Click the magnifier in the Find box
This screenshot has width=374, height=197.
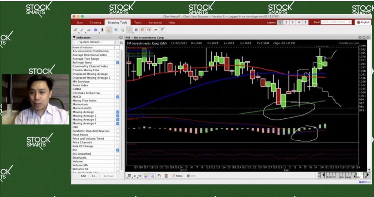coord(350,22)
